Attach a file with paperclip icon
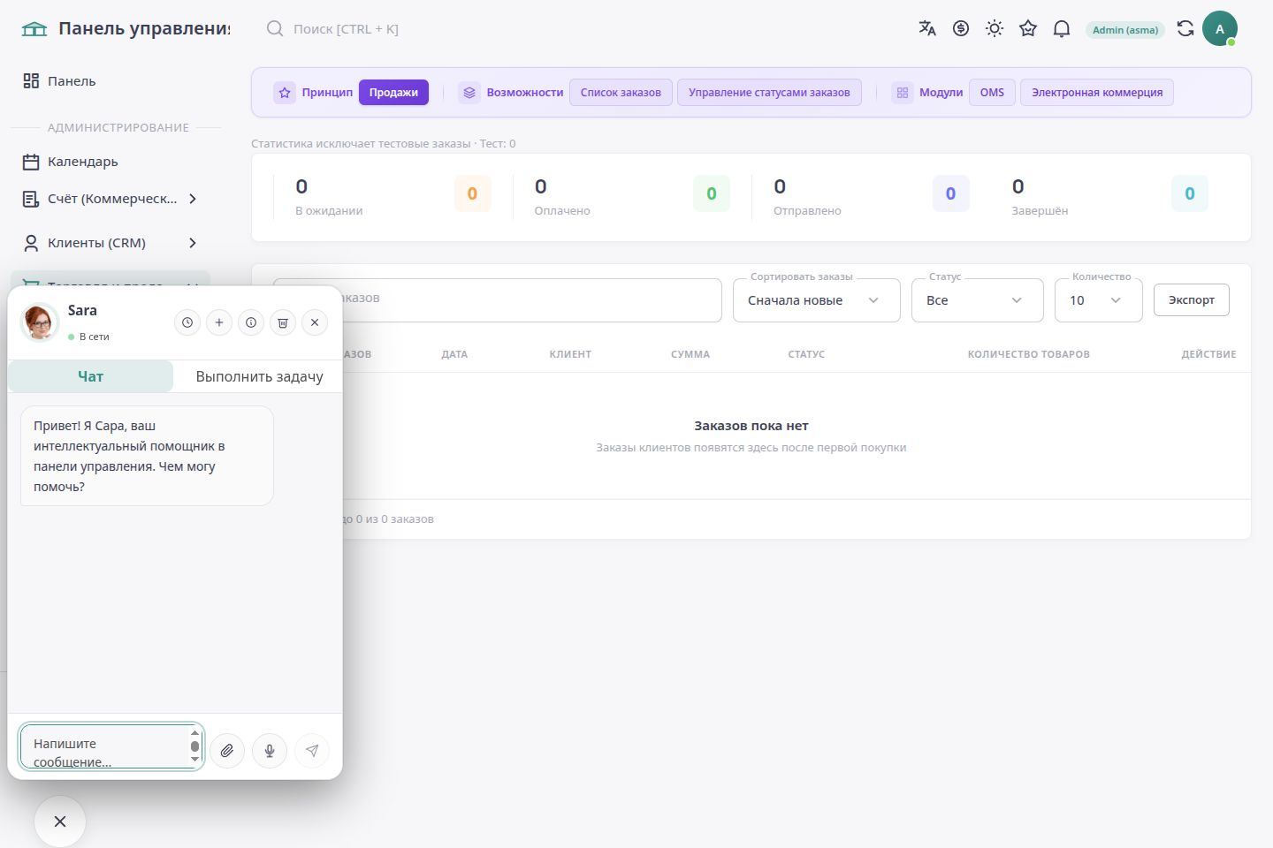 click(x=227, y=751)
